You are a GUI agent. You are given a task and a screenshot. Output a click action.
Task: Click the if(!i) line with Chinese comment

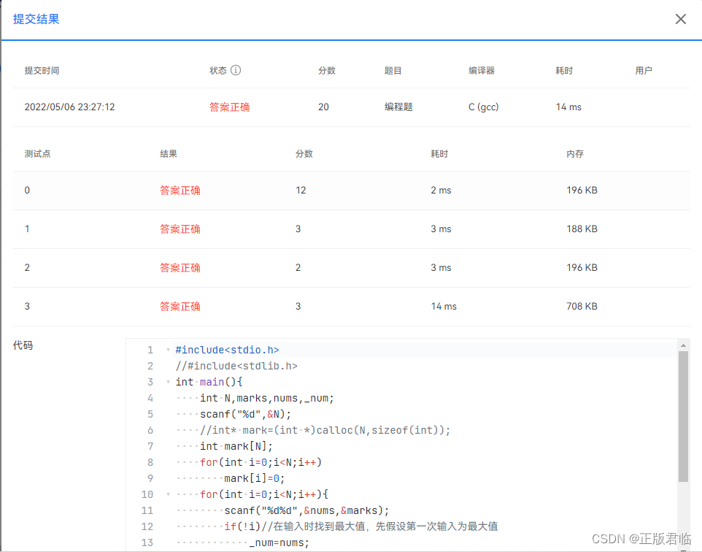click(360, 526)
